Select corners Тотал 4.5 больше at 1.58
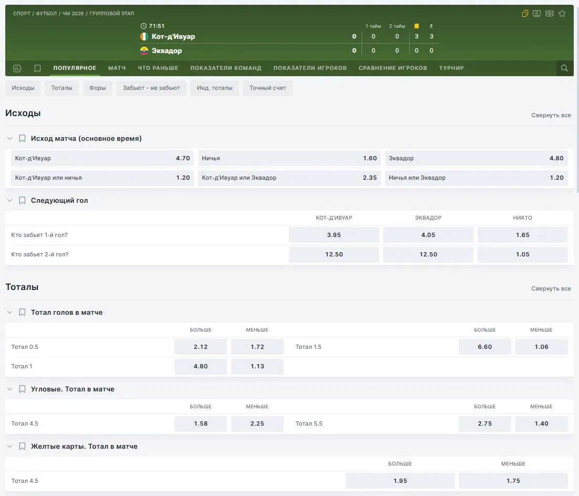The height and width of the screenshot is (496, 579). (x=201, y=423)
